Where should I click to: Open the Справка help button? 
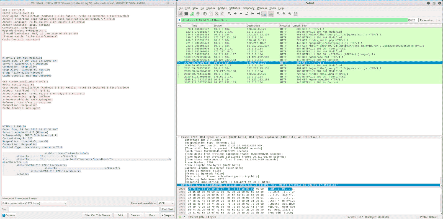click(x=9, y=215)
